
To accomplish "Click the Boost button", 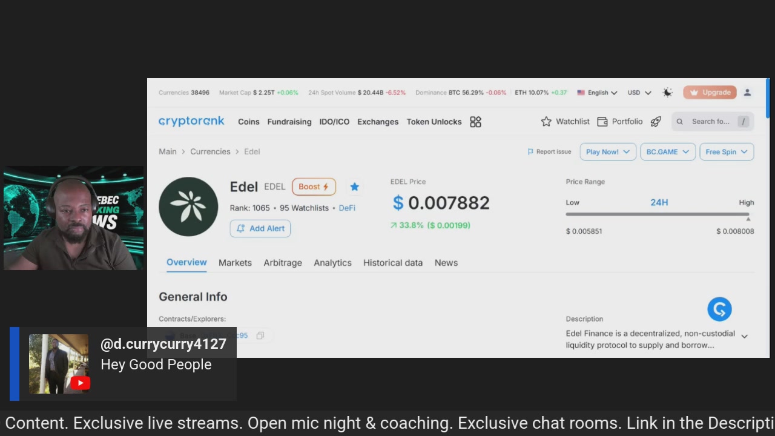I will coord(314,187).
